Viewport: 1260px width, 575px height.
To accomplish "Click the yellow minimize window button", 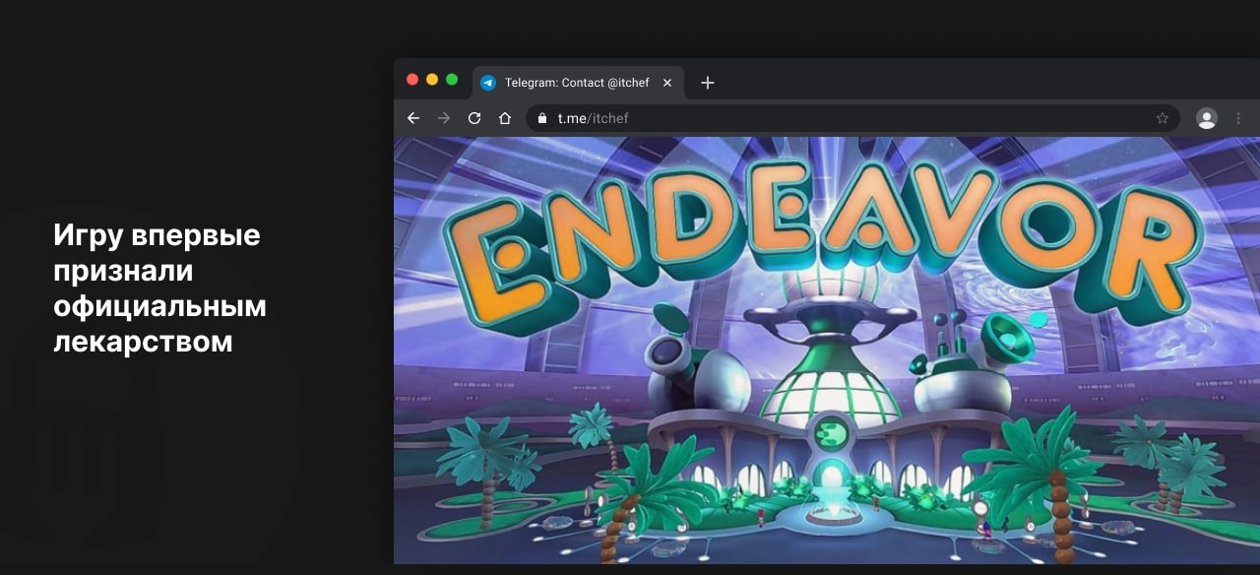I will 432,80.
